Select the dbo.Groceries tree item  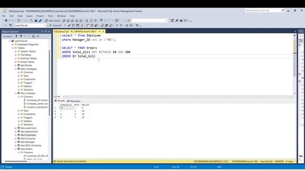pyautogui.click(x=28, y=139)
